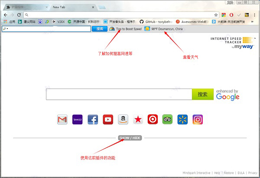Click the green 搜索 search button
This screenshot has height=178, width=260.
tap(203, 94)
